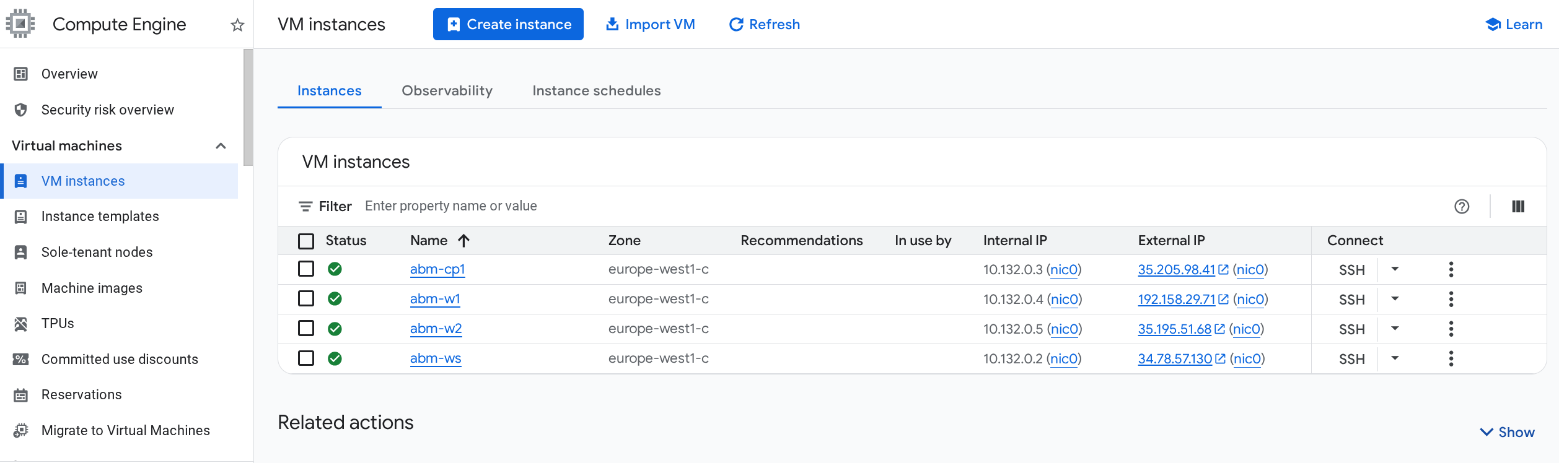
Task: Open more actions menu for abm-ws
Action: coord(1451,358)
